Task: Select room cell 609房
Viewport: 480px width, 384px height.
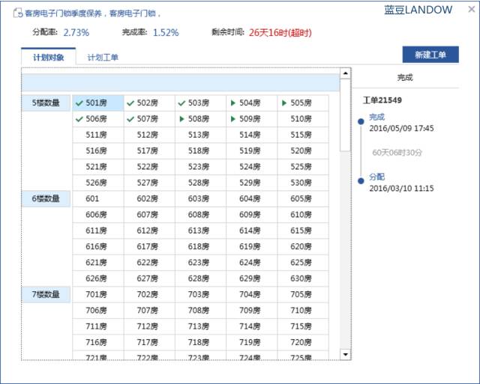Action: [252, 214]
